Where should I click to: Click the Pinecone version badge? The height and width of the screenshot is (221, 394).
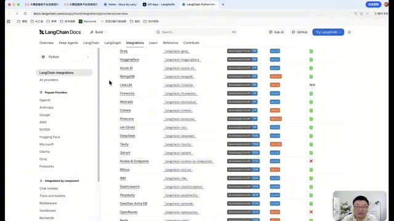(x=276, y=118)
